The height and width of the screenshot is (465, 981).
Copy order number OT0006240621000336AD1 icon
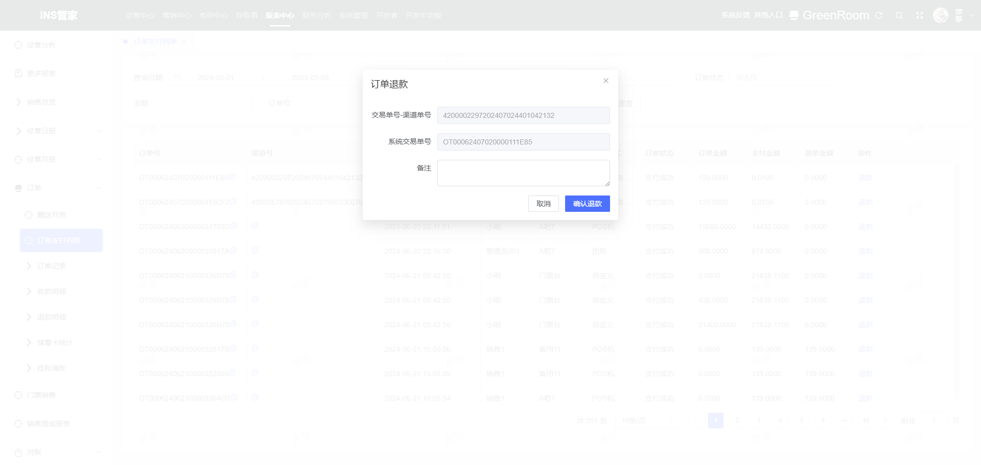(x=234, y=397)
